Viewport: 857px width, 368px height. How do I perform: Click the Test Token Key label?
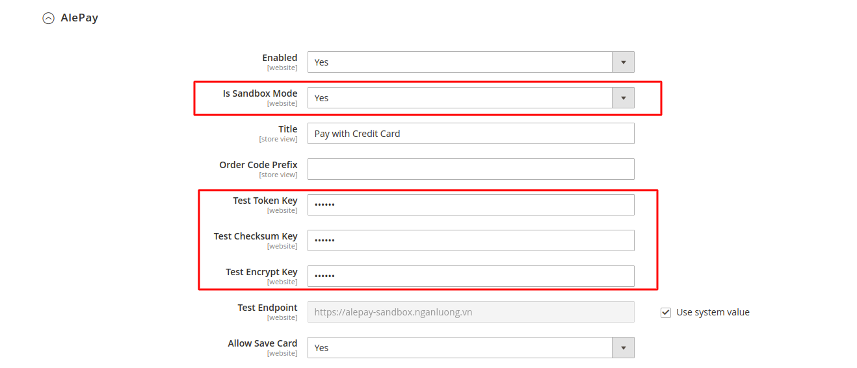click(265, 201)
